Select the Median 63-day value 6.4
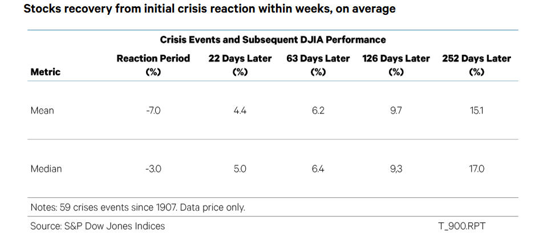The image size is (539, 247). pos(318,169)
